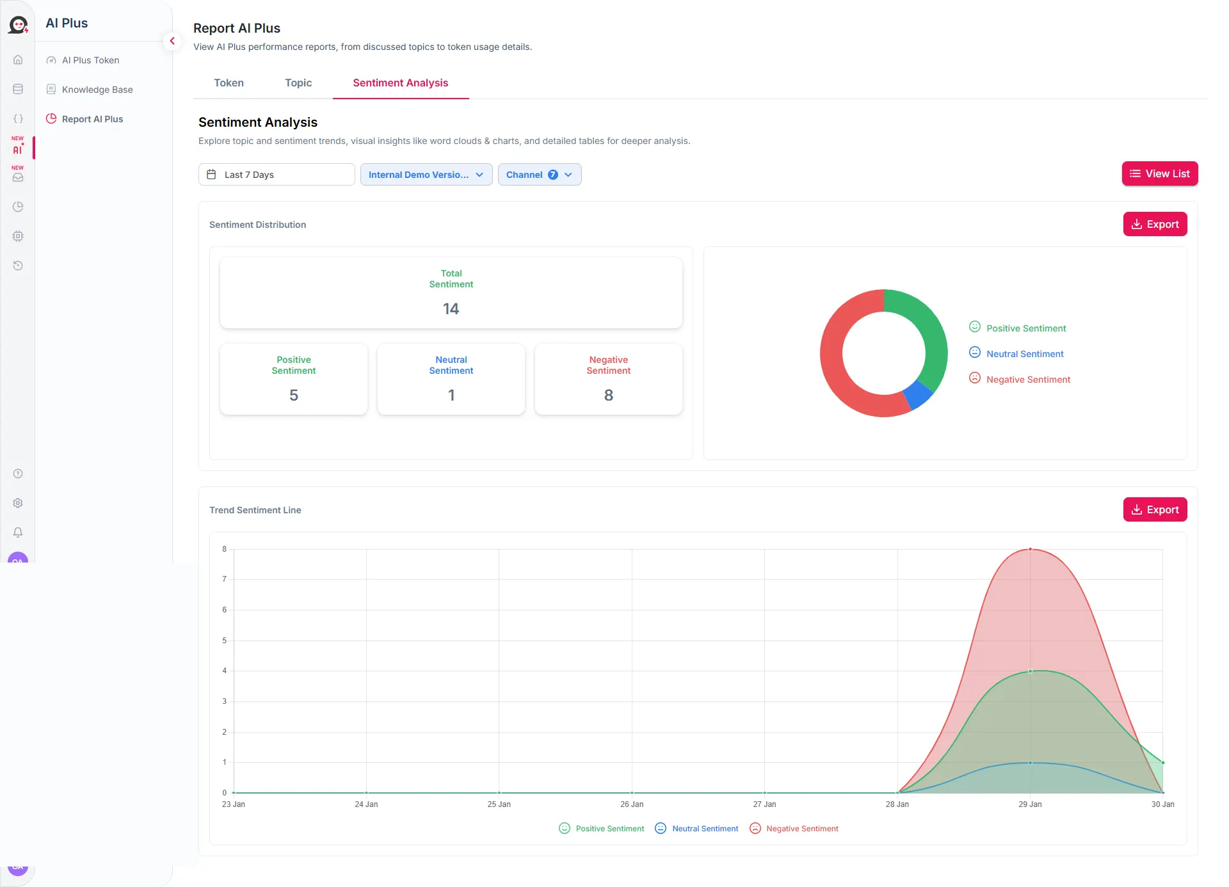Open the Channel filter dropdown

539,175
